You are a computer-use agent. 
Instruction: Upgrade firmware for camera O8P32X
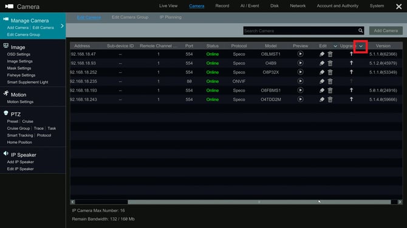(x=351, y=72)
